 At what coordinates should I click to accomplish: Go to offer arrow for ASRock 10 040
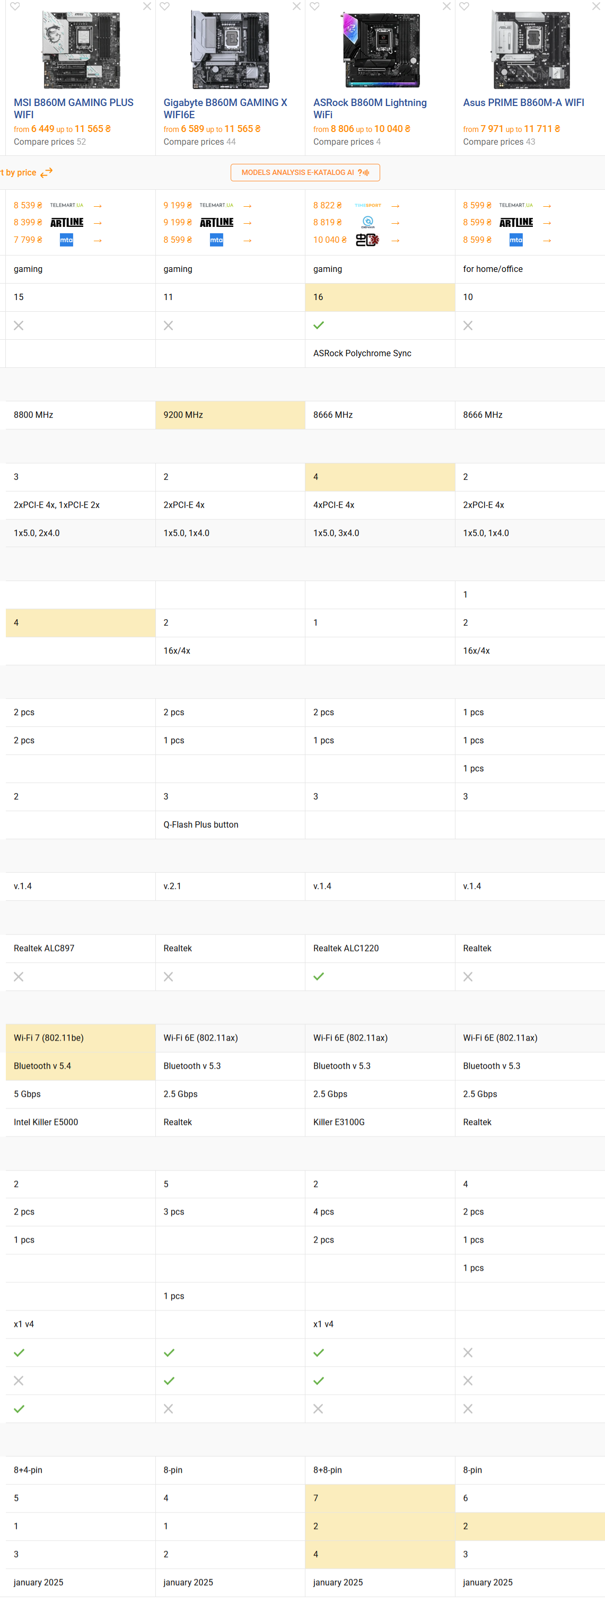coord(395,240)
